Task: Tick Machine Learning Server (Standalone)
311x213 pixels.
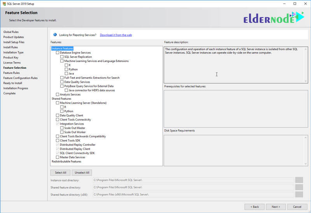Action: click(x=58, y=103)
